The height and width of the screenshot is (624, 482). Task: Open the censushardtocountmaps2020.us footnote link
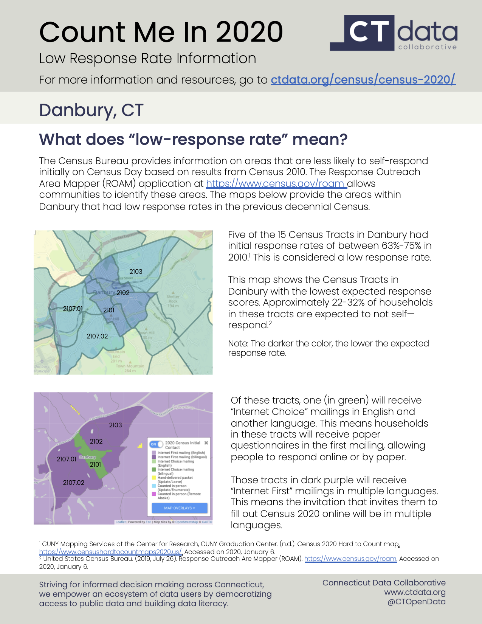[x=111, y=552]
